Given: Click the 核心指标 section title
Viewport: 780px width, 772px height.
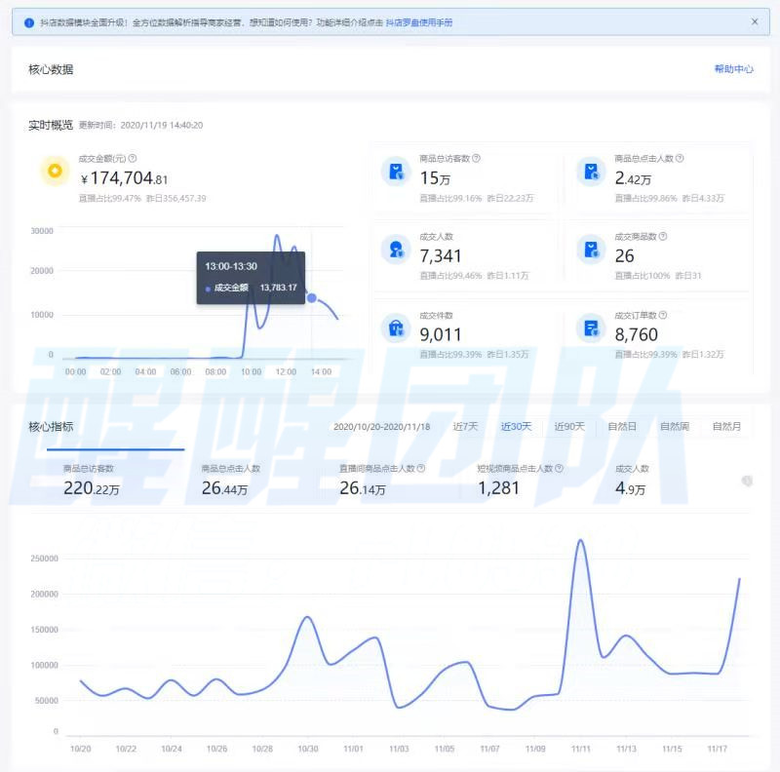Looking at the screenshot, I should click(51, 426).
